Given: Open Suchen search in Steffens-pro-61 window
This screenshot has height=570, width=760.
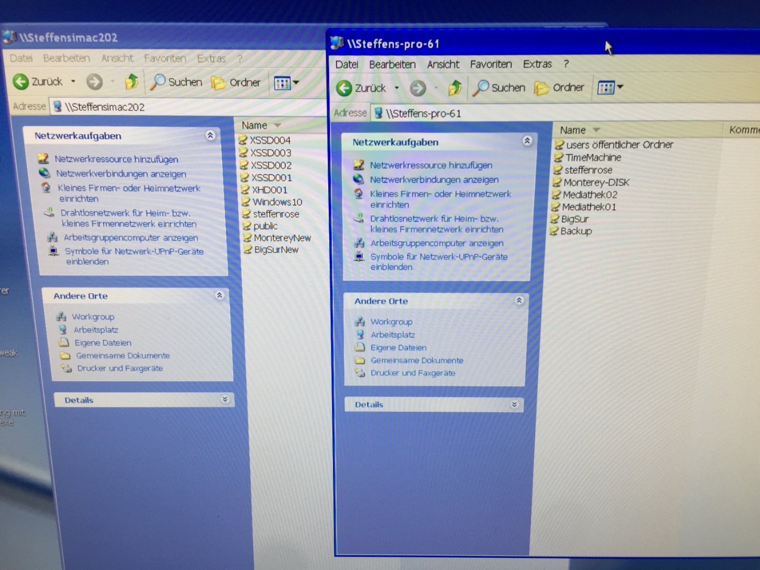Looking at the screenshot, I should [x=499, y=88].
